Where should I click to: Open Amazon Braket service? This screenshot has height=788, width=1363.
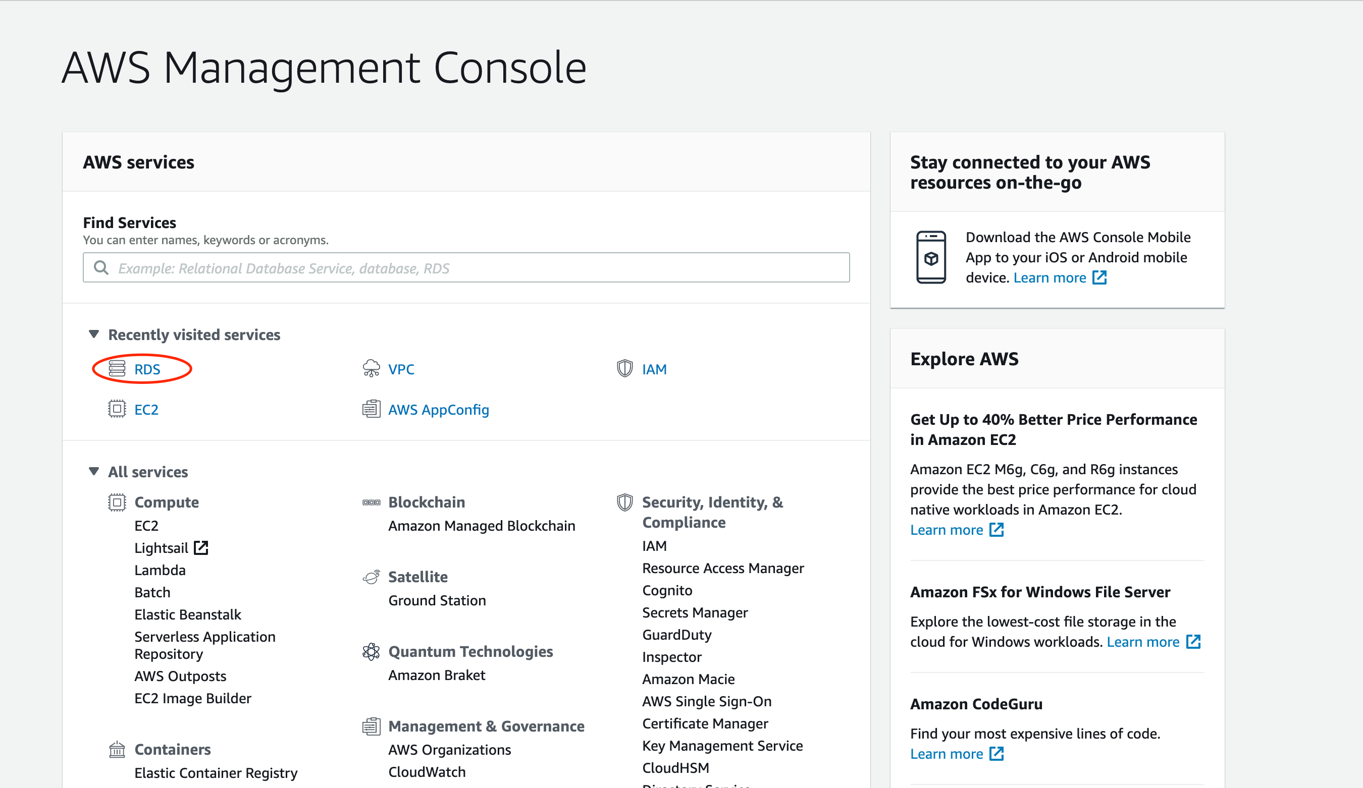tap(437, 675)
